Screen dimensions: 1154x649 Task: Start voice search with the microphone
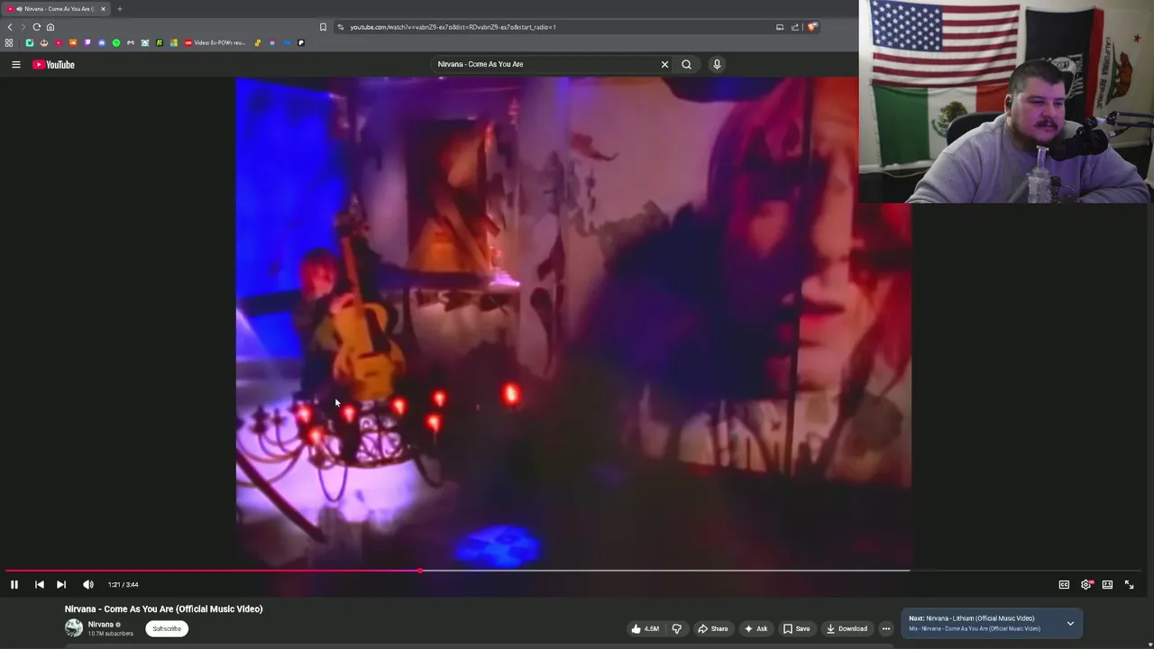(717, 64)
